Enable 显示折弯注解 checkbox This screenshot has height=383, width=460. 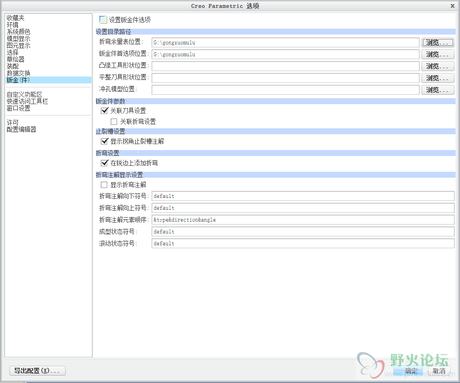click(x=104, y=185)
